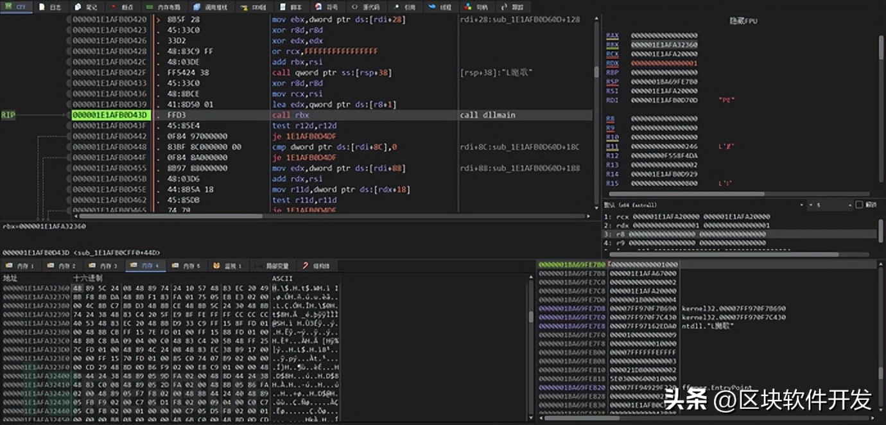The height and width of the screenshot is (425, 886).
Task: Select the 'call rbx' instruction line
Action: [x=289, y=115]
